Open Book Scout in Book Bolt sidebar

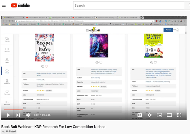(x=7, y=82)
